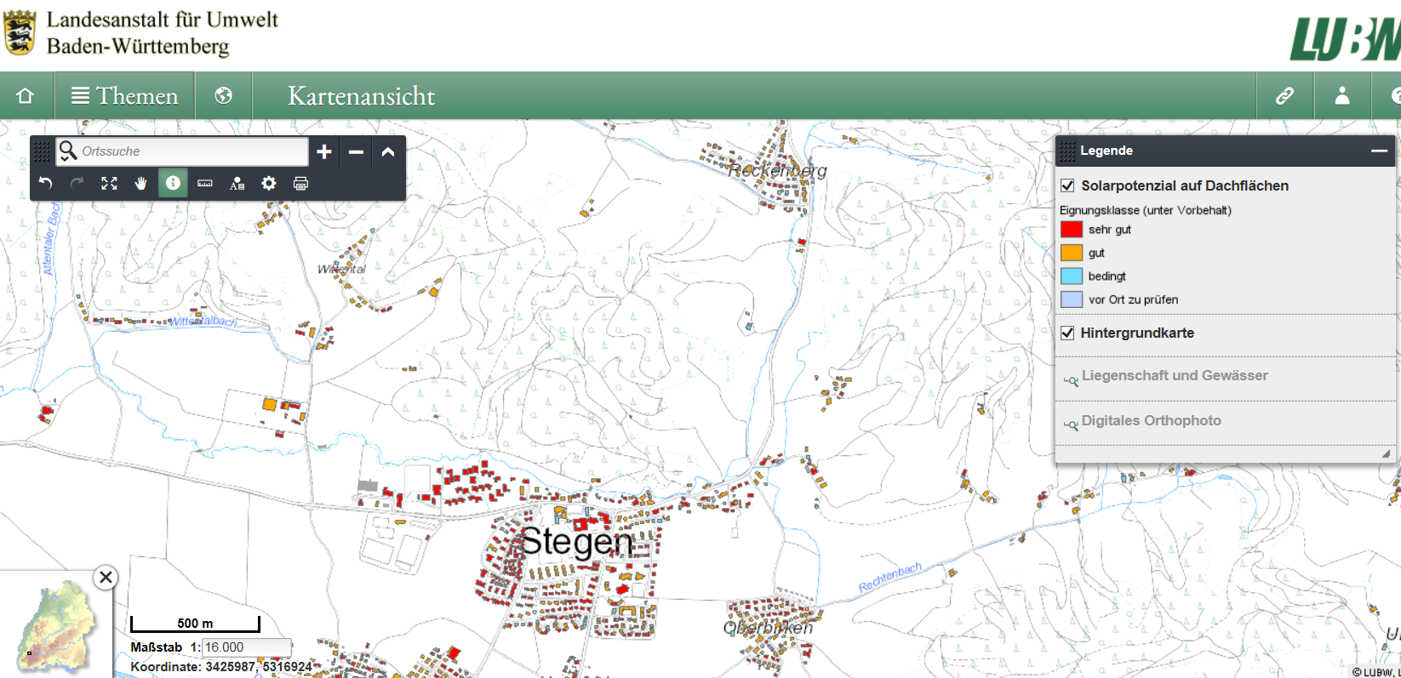1401x678 pixels.
Task: Switch to Kartenansicht
Action: tap(361, 95)
